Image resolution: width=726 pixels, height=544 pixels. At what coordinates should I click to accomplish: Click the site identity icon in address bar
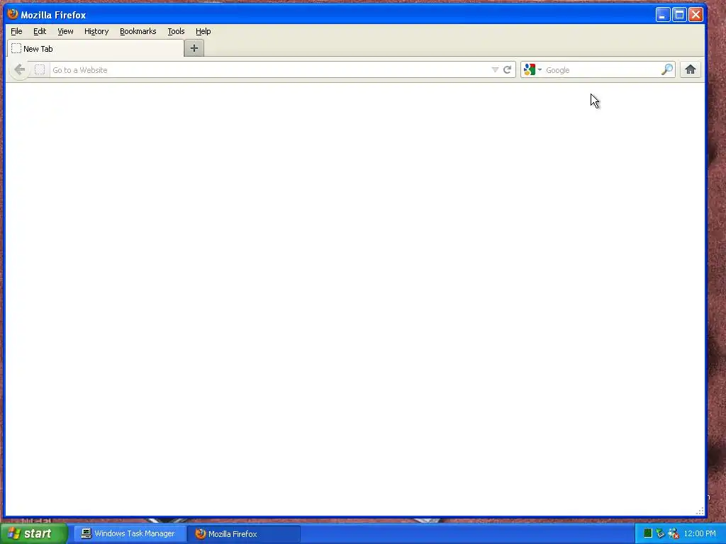(x=40, y=70)
